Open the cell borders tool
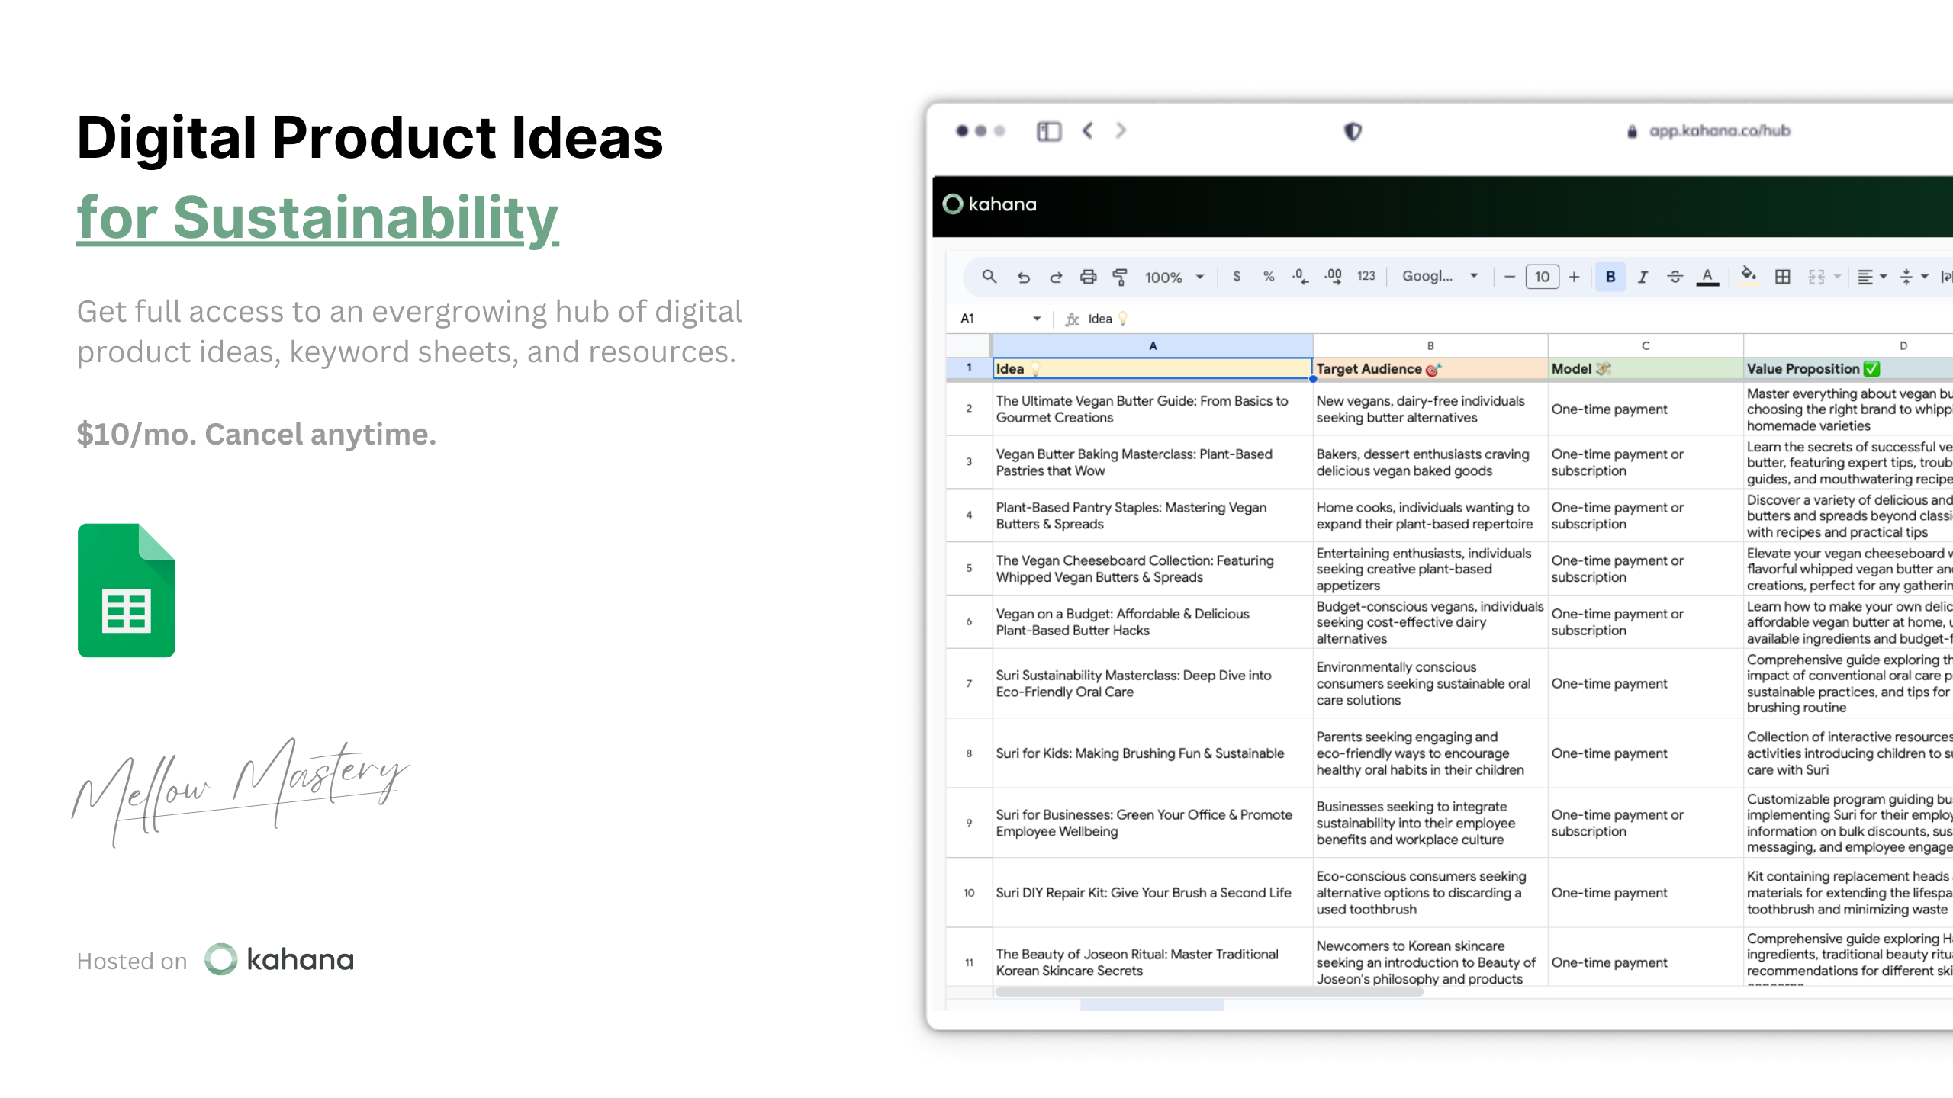The height and width of the screenshot is (1098, 1953). (x=1783, y=277)
